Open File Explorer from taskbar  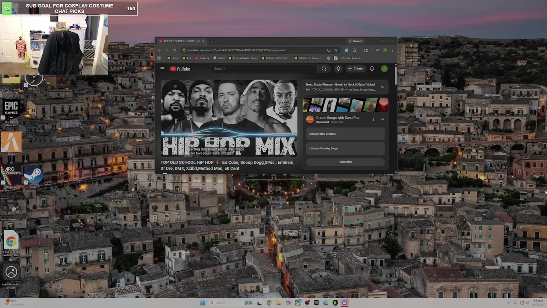[x=279, y=303]
